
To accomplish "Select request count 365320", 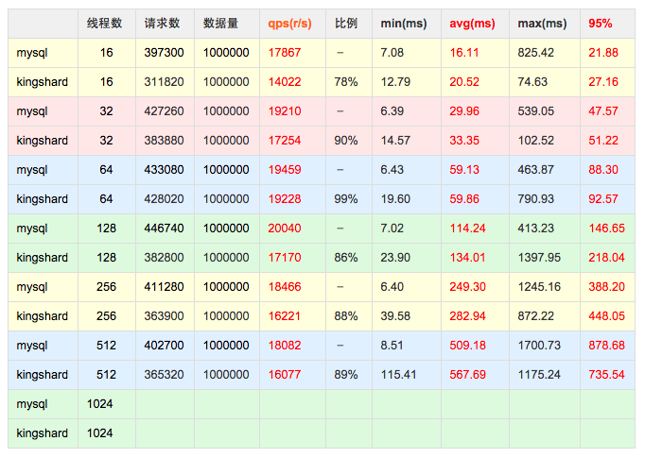I will [x=164, y=375].
